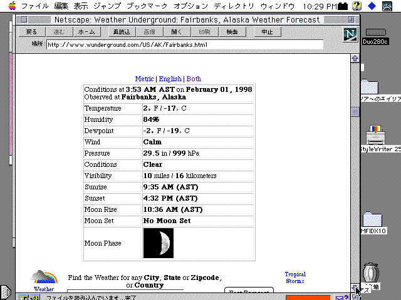Click the Pressure value '29.5 in / 999 hPa'
The width and height of the screenshot is (401, 300).
(x=171, y=153)
